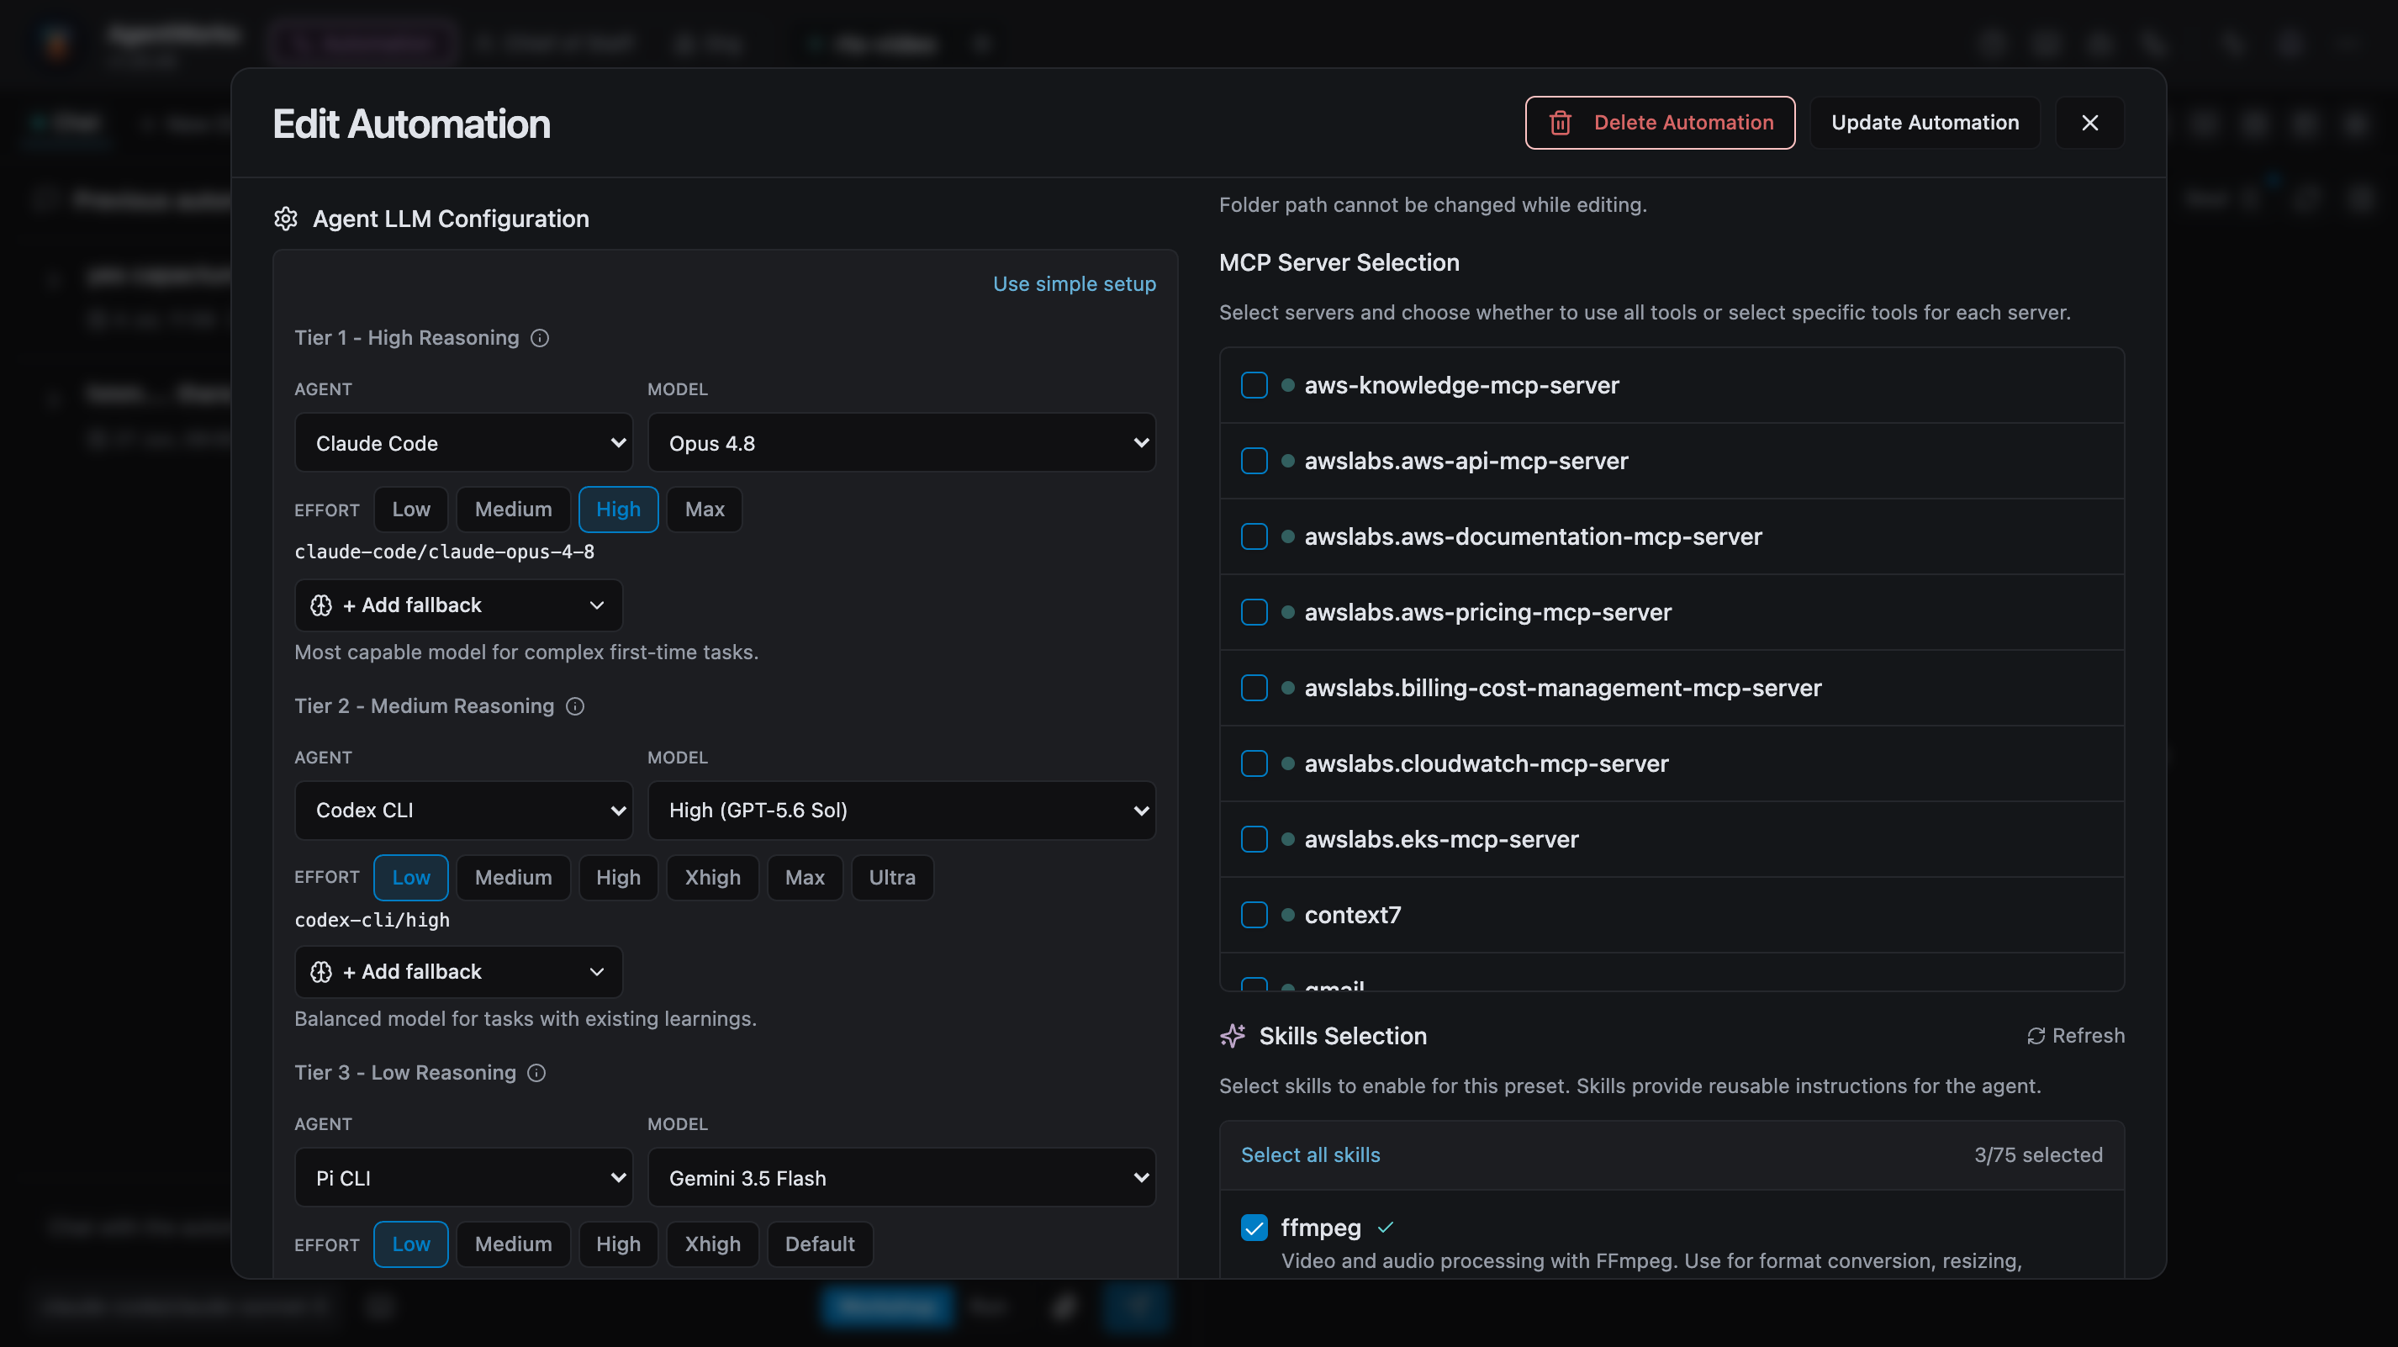Open the Tier 1 Model dropdown Opus 4.8

901,443
